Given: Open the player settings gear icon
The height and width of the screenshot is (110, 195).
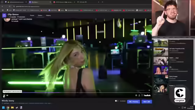Looking at the screenshot, I should coord(136,95).
